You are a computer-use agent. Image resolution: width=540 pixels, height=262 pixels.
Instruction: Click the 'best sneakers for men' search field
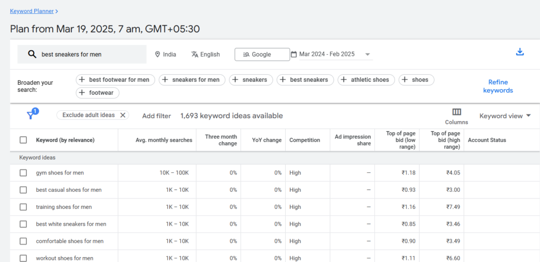(x=82, y=54)
